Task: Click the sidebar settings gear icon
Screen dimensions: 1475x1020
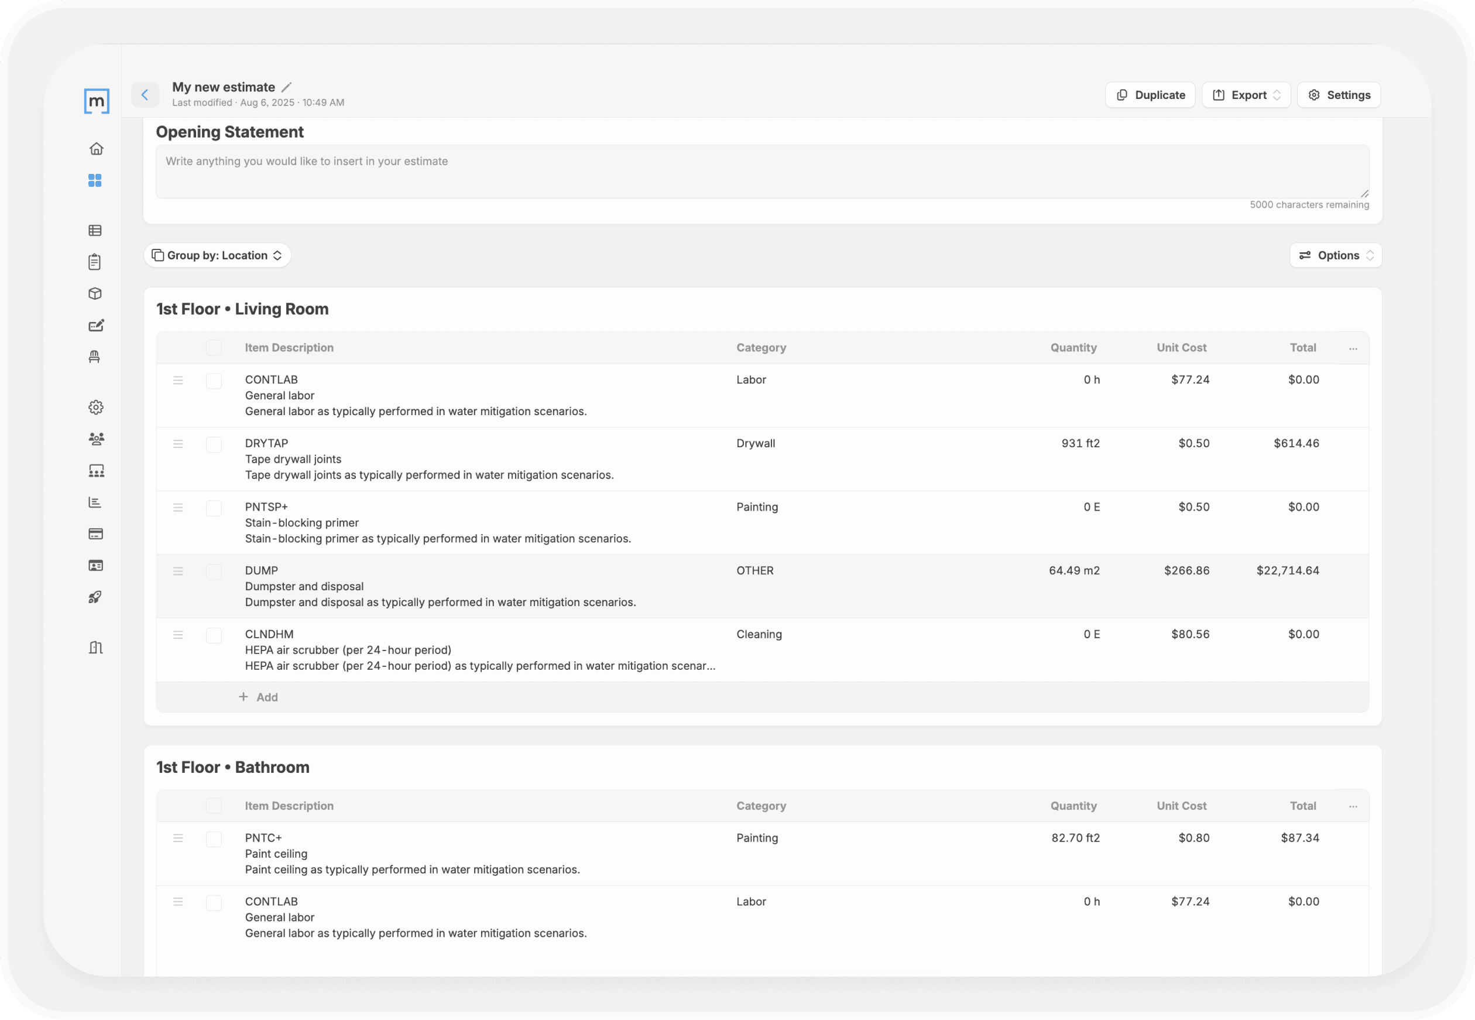Action: (96, 407)
